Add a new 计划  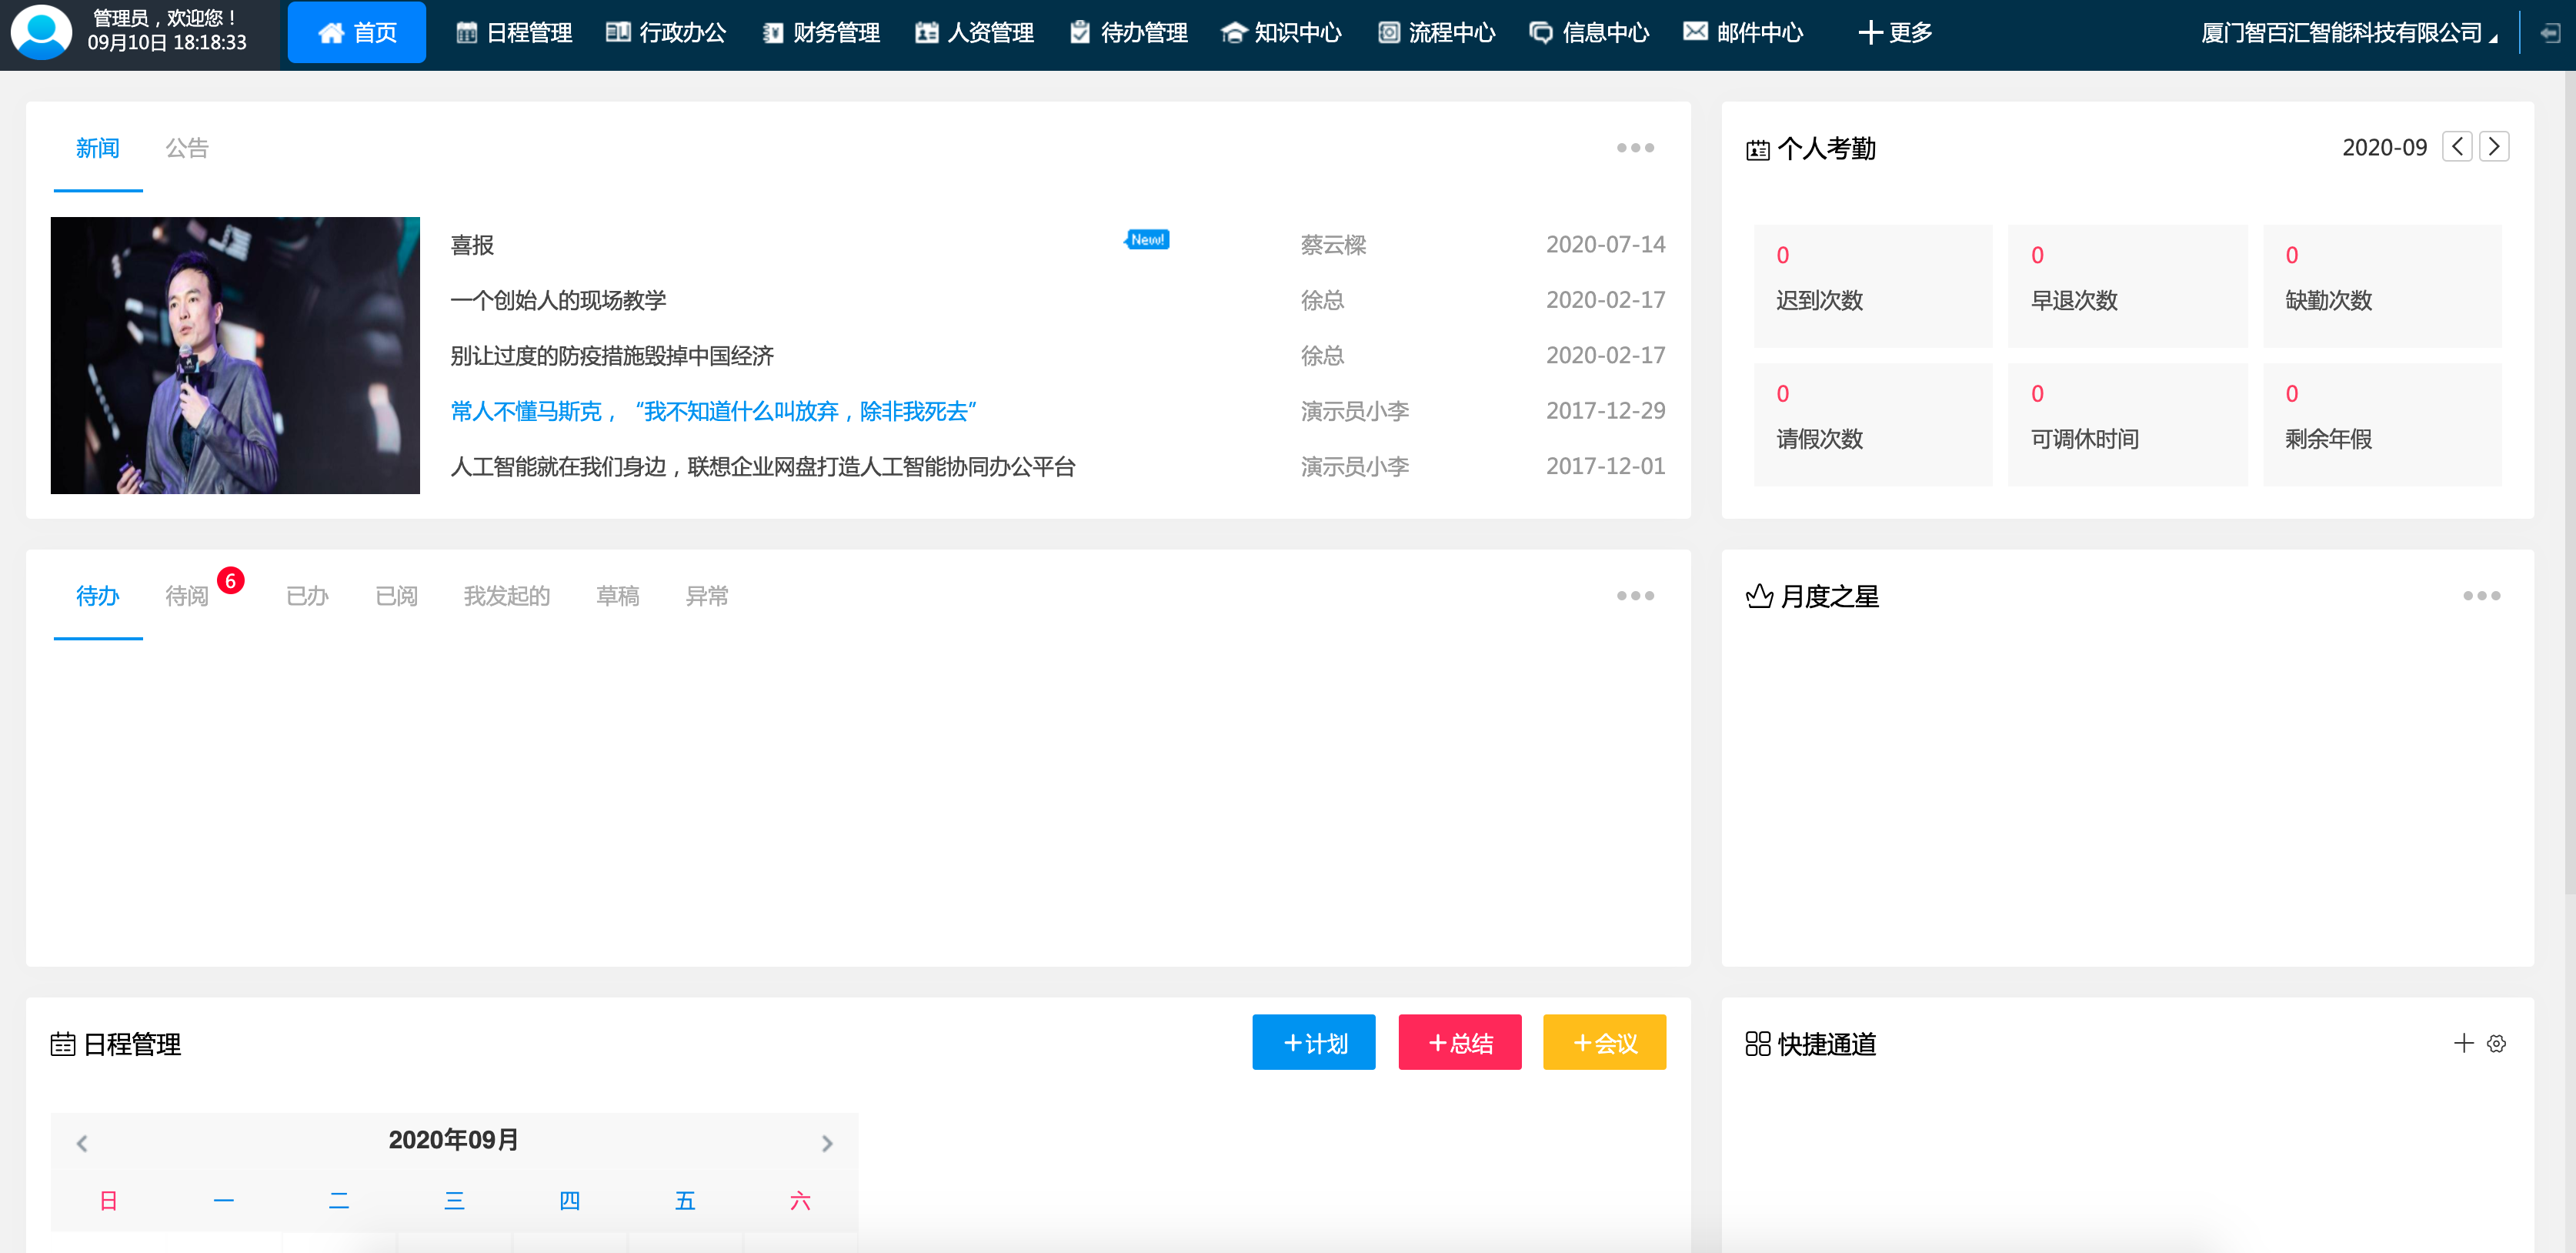1314,1042
